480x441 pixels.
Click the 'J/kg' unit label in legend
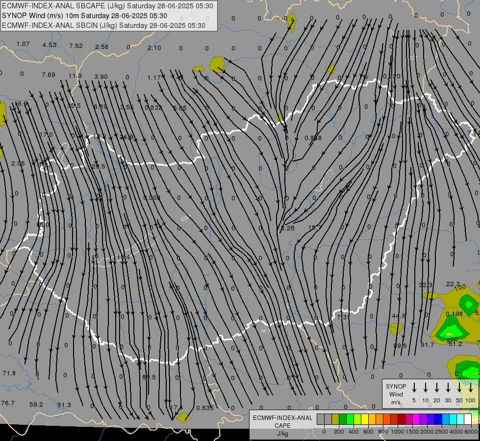282,434
